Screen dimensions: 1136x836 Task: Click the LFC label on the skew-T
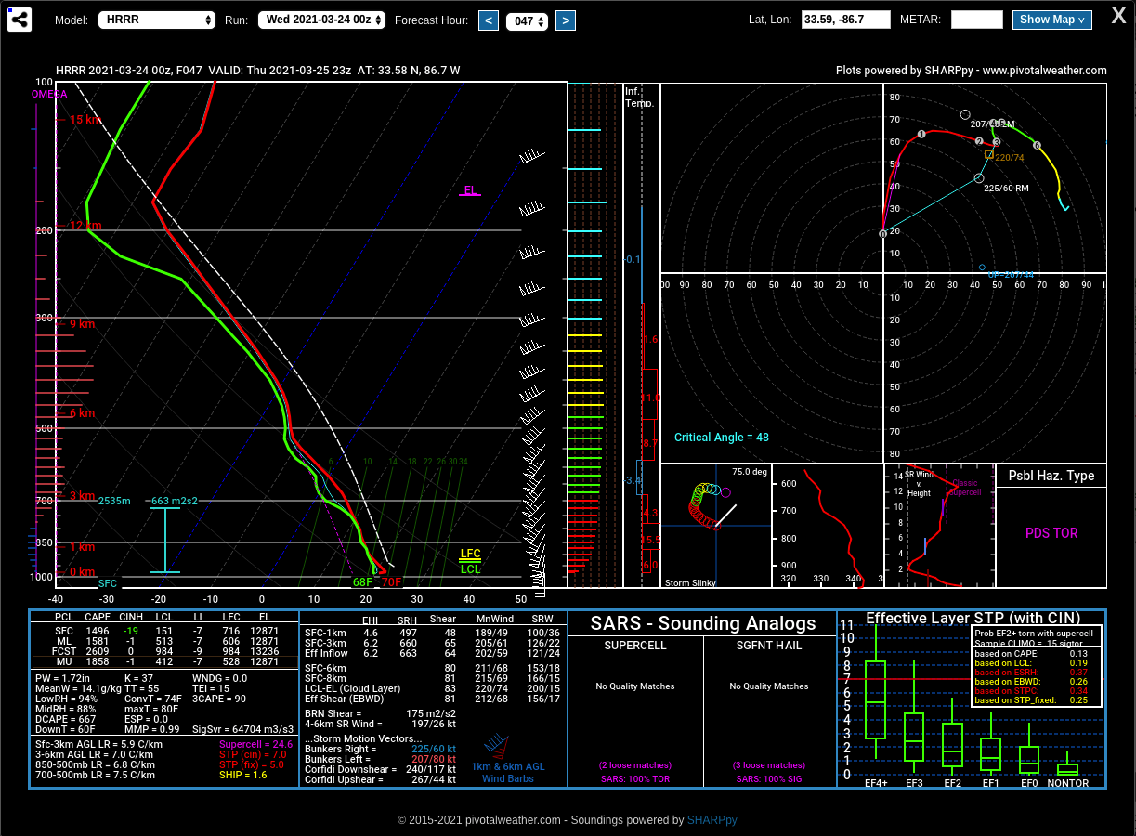470,555
